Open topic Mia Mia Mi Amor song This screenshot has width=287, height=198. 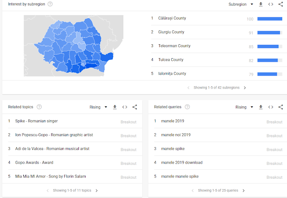point(51,176)
